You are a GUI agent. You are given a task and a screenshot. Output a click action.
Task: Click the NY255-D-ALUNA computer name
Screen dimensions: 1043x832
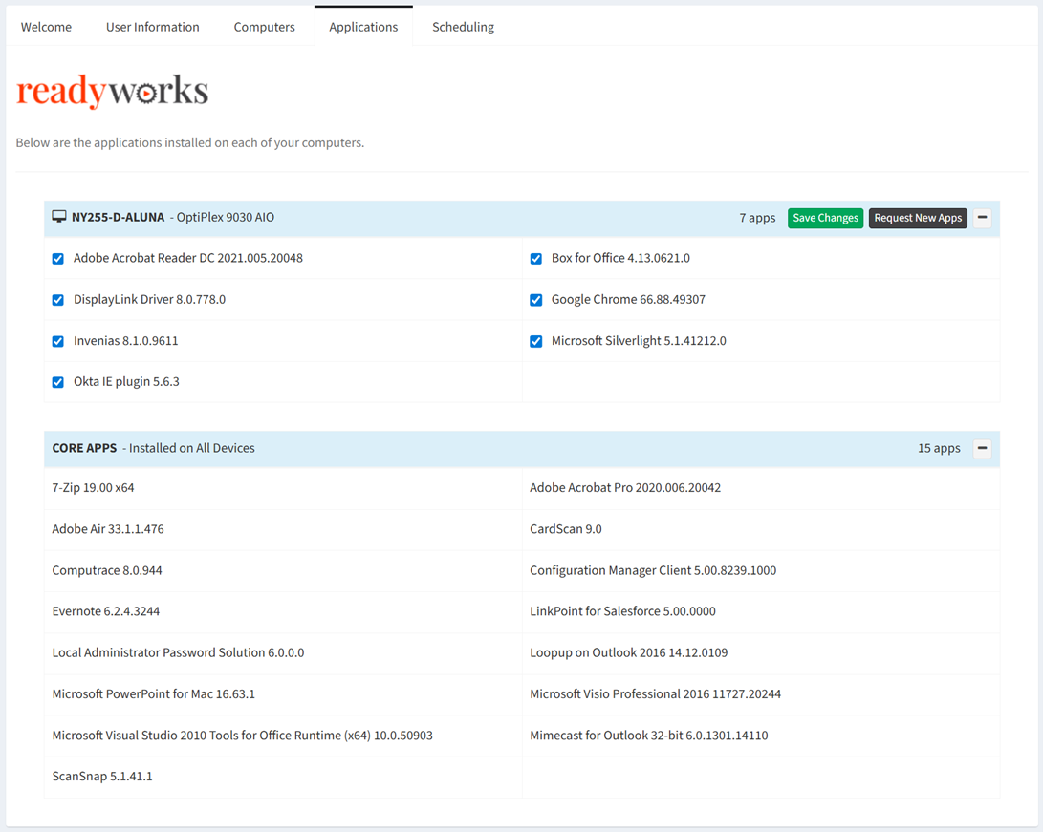pyautogui.click(x=118, y=217)
